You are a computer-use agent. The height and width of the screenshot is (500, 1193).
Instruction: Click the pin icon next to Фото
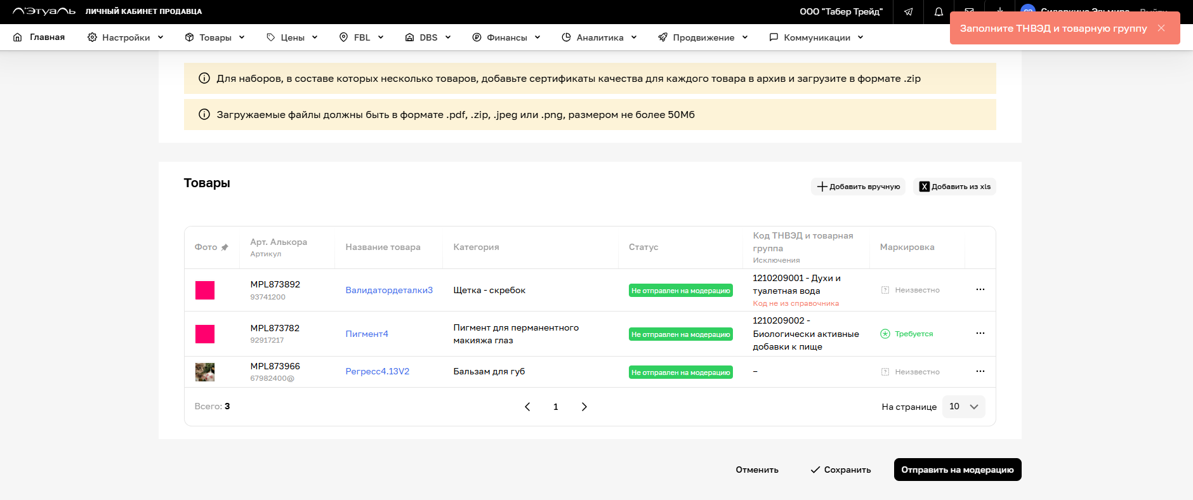[x=225, y=247]
